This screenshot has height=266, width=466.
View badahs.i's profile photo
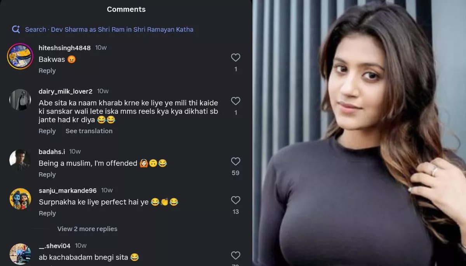coord(20,160)
